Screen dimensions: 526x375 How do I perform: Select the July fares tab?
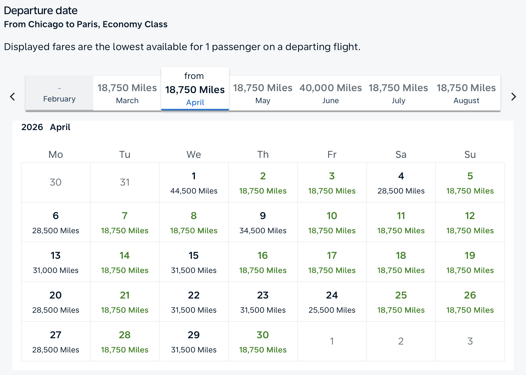(398, 93)
